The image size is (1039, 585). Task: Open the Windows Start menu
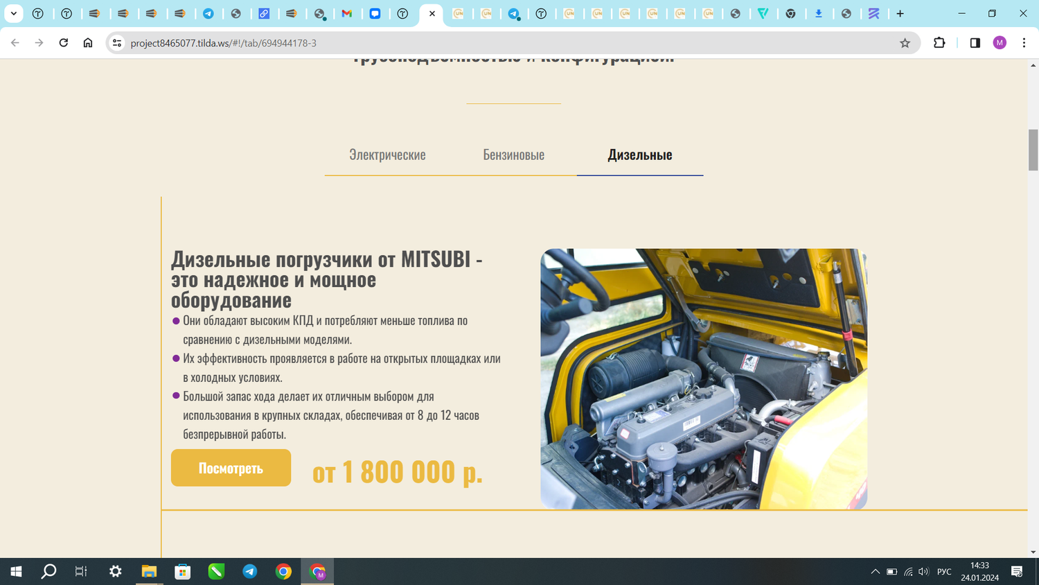pos(16,571)
